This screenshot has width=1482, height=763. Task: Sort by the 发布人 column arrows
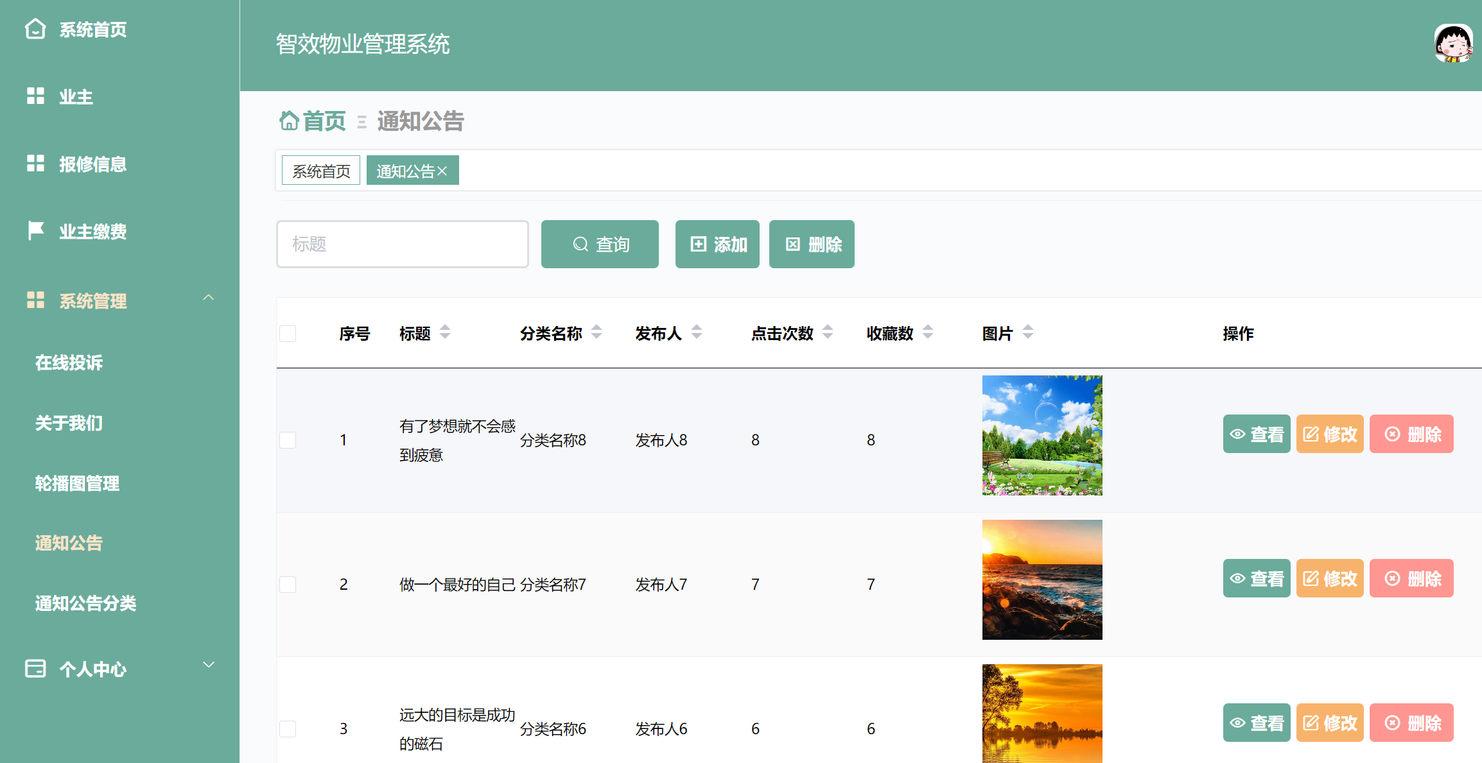click(x=697, y=332)
